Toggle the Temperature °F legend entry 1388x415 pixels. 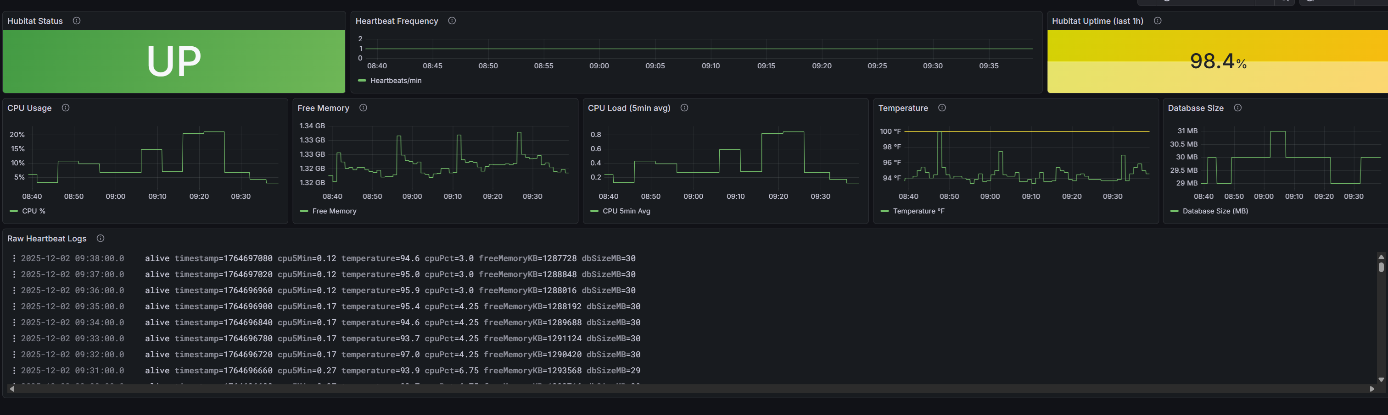tap(918, 211)
